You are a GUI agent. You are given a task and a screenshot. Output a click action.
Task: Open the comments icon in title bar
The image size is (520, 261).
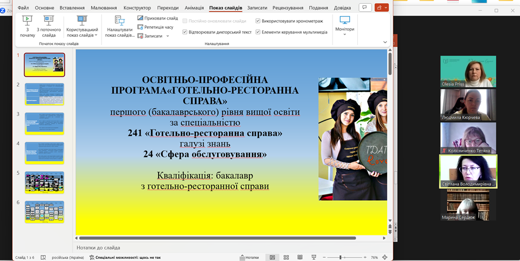pyautogui.click(x=365, y=7)
